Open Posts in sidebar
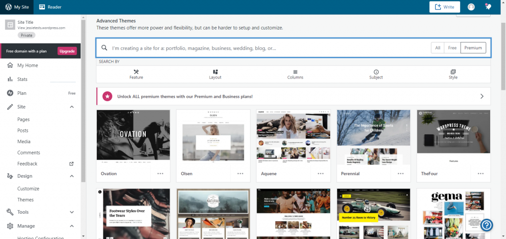This screenshot has width=506, height=239. [23, 130]
